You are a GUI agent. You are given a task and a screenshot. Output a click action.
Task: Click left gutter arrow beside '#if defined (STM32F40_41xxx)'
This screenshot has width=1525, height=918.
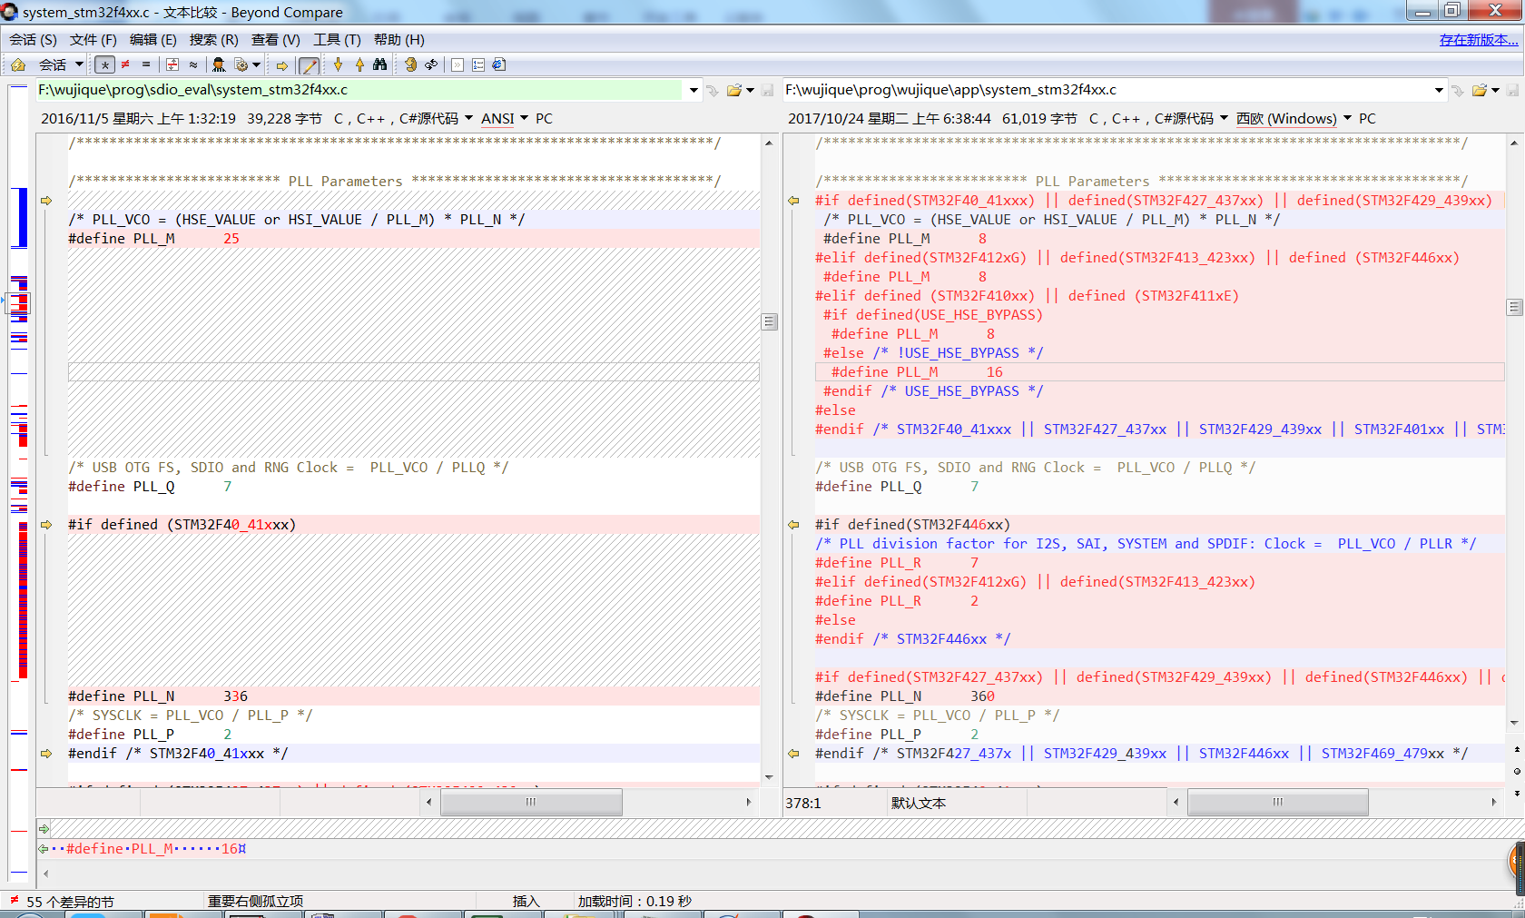pyautogui.click(x=46, y=525)
